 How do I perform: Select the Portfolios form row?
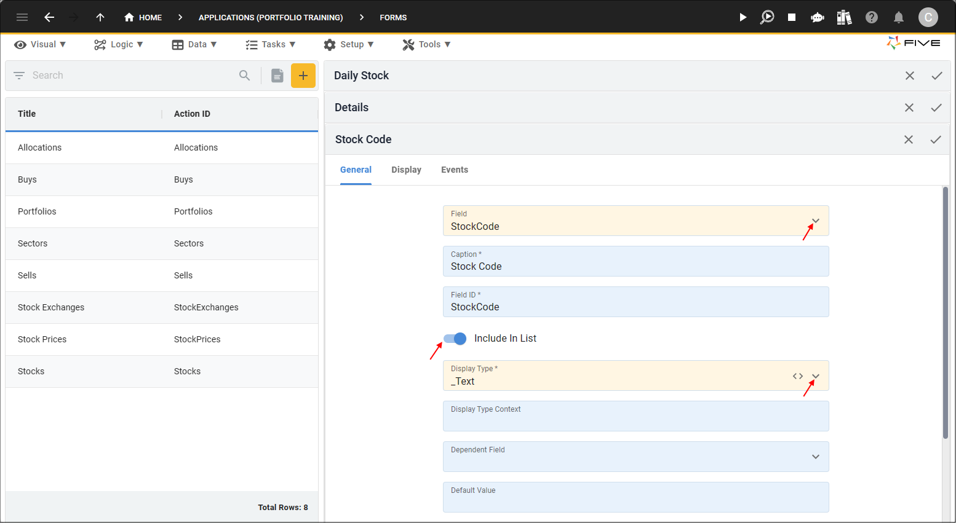(162, 211)
